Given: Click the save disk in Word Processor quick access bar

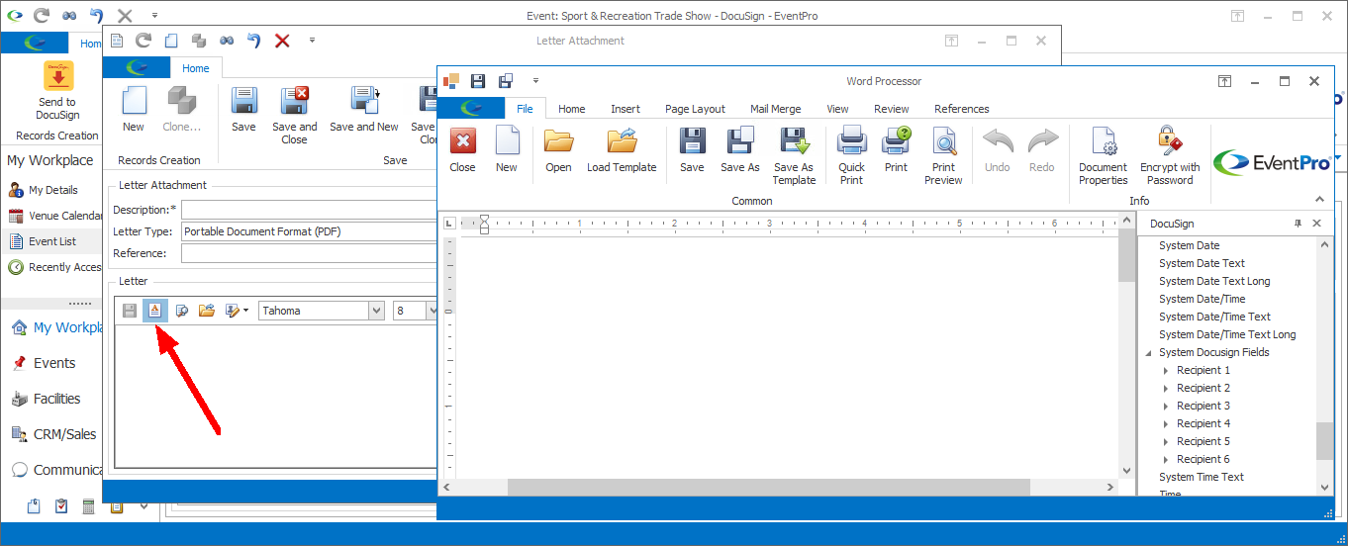Looking at the screenshot, I should pos(478,81).
